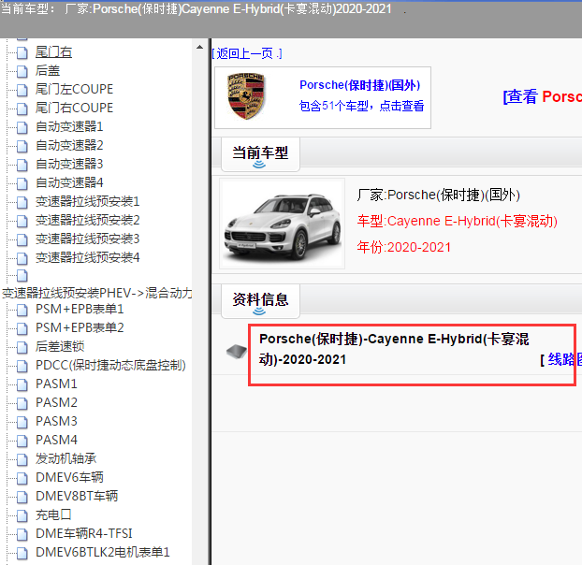Click document icon beside 尾门右
582x565 pixels.
[x=22, y=52]
